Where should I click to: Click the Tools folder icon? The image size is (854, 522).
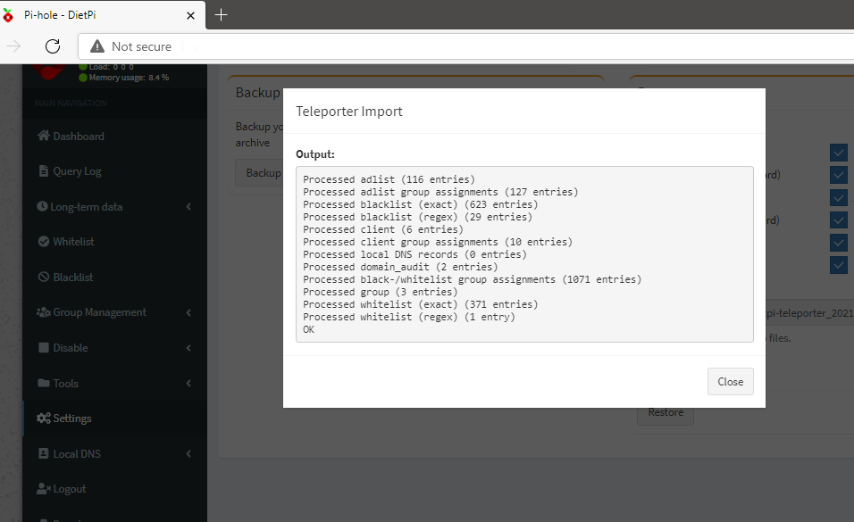(44, 383)
